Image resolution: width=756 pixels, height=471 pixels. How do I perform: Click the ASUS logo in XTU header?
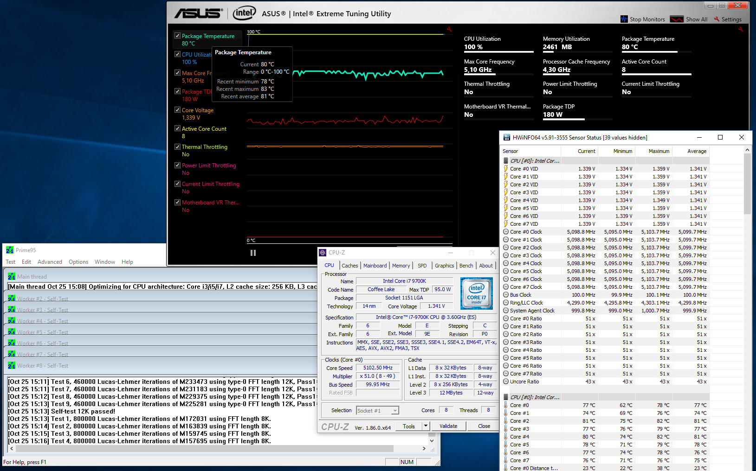[199, 13]
